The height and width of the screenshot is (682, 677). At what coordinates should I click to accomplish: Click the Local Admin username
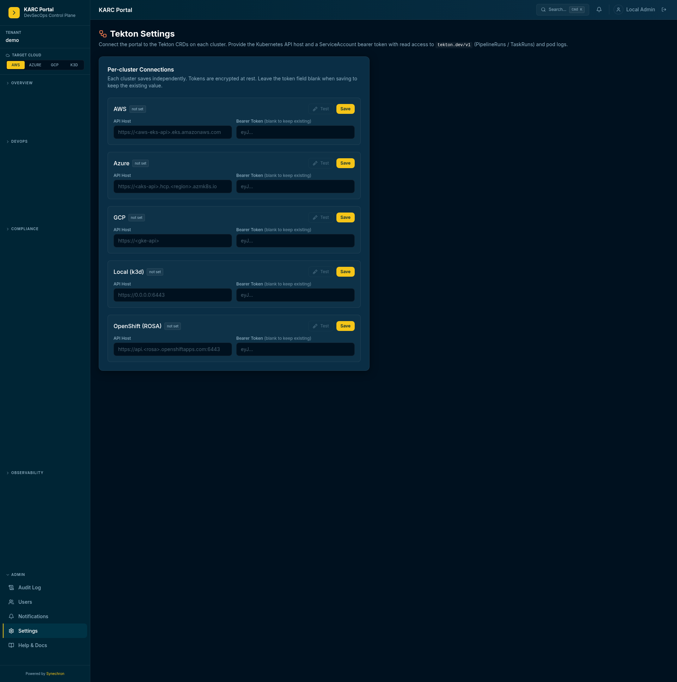click(x=640, y=10)
